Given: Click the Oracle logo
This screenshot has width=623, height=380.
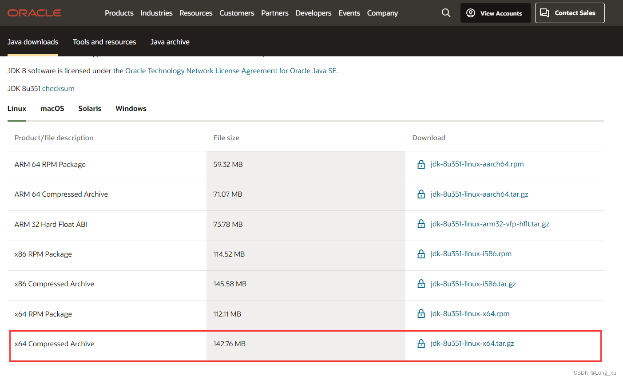Looking at the screenshot, I should click(34, 13).
